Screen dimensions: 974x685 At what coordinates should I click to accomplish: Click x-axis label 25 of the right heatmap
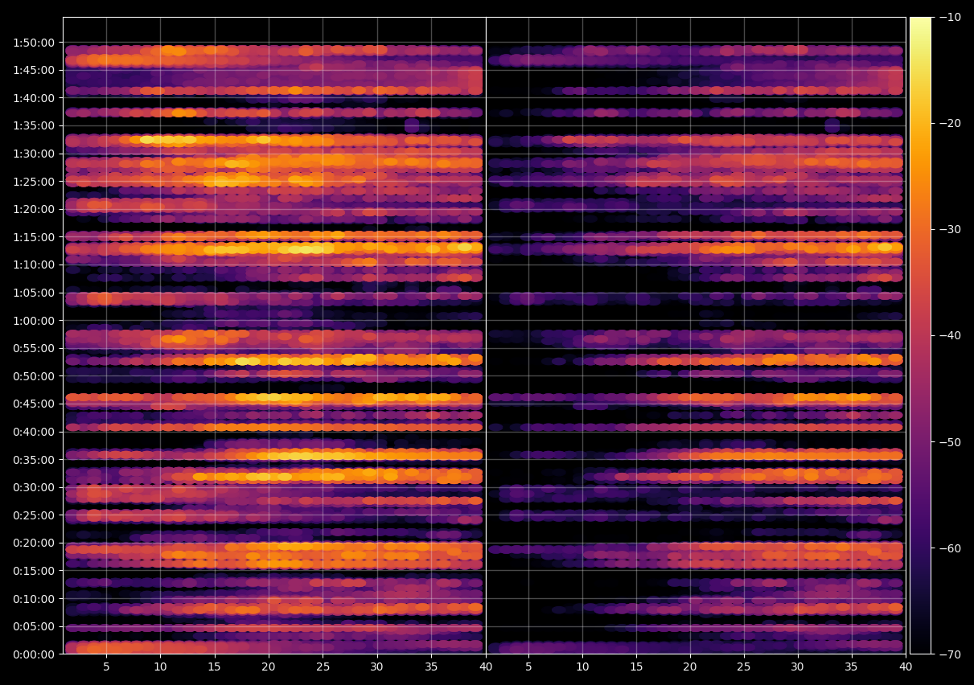click(744, 667)
